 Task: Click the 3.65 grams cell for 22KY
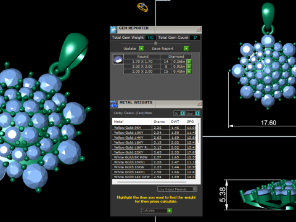[x=160, y=152]
